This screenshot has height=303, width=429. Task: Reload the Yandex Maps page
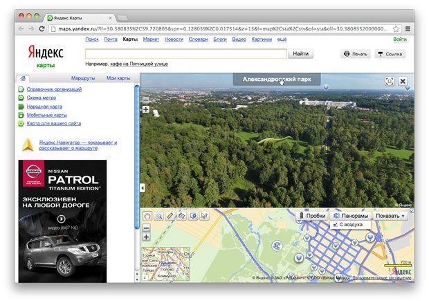(42, 29)
